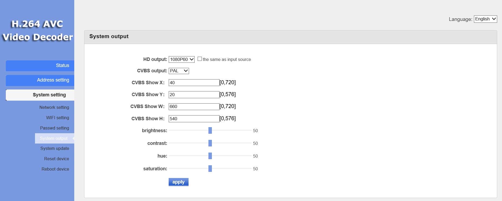Image resolution: width=502 pixels, height=201 pixels.
Task: Open Reset device page
Action: click(x=56, y=159)
